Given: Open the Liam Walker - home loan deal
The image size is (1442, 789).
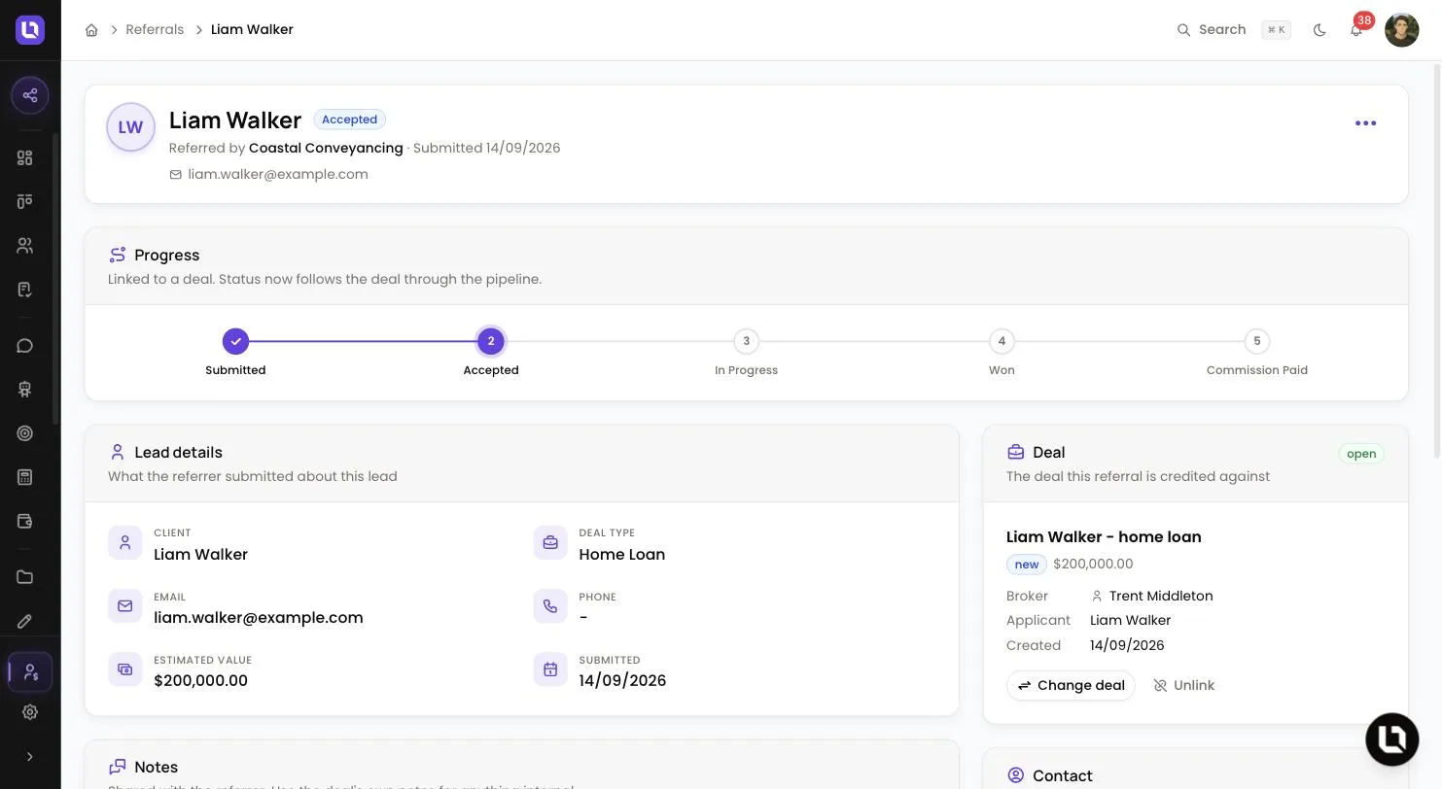Looking at the screenshot, I should [1104, 537].
